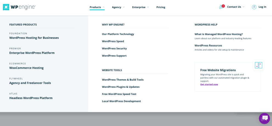Click the WEBSITE TOOLS heading
The height and width of the screenshot is (126, 272).
point(112,70)
